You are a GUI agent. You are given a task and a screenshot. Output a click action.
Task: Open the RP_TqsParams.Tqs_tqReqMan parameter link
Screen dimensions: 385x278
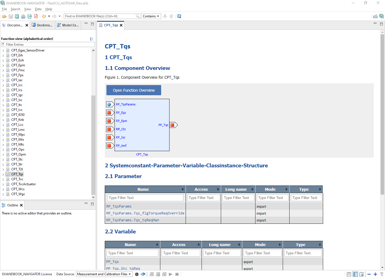133,220
